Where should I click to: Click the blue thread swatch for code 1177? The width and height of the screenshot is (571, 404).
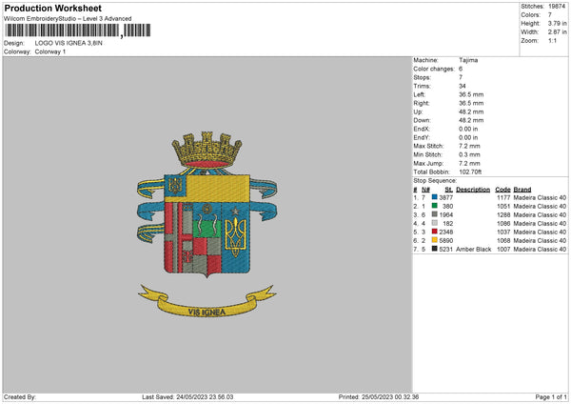tap(435, 197)
